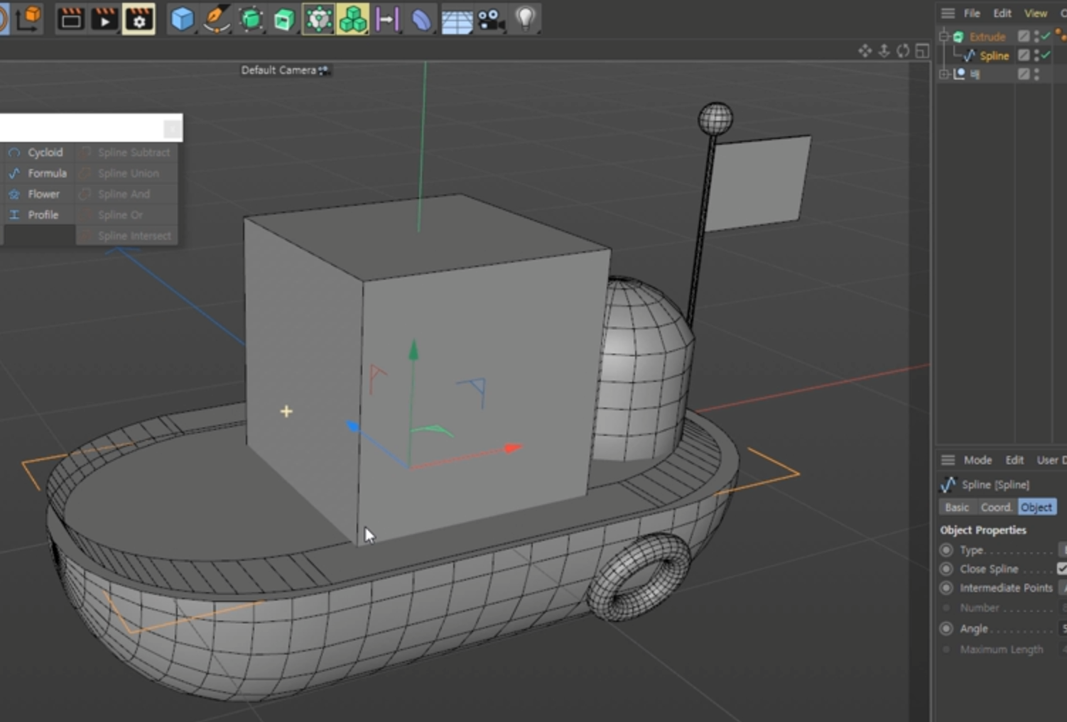Select Spline object in Object Manager
Screen dimensions: 1067x722
click(x=995, y=56)
